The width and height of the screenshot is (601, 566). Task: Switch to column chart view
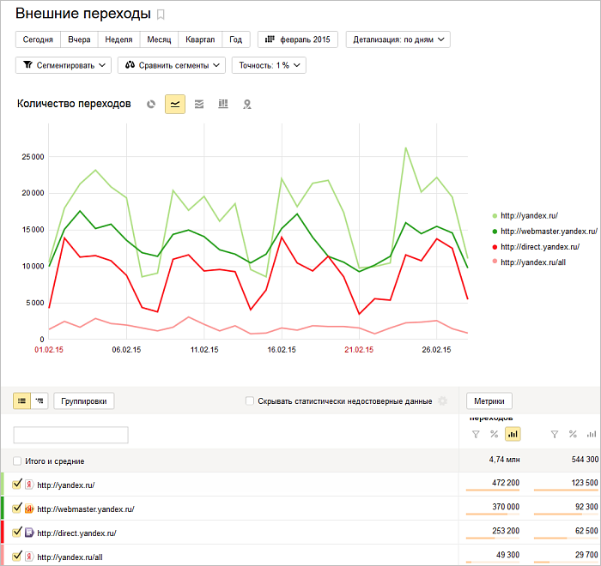click(223, 104)
